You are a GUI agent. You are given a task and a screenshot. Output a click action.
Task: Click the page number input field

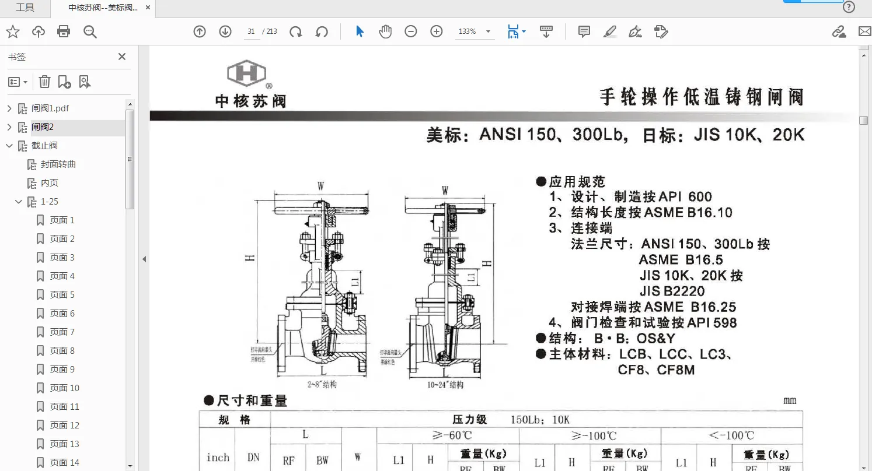tap(251, 31)
